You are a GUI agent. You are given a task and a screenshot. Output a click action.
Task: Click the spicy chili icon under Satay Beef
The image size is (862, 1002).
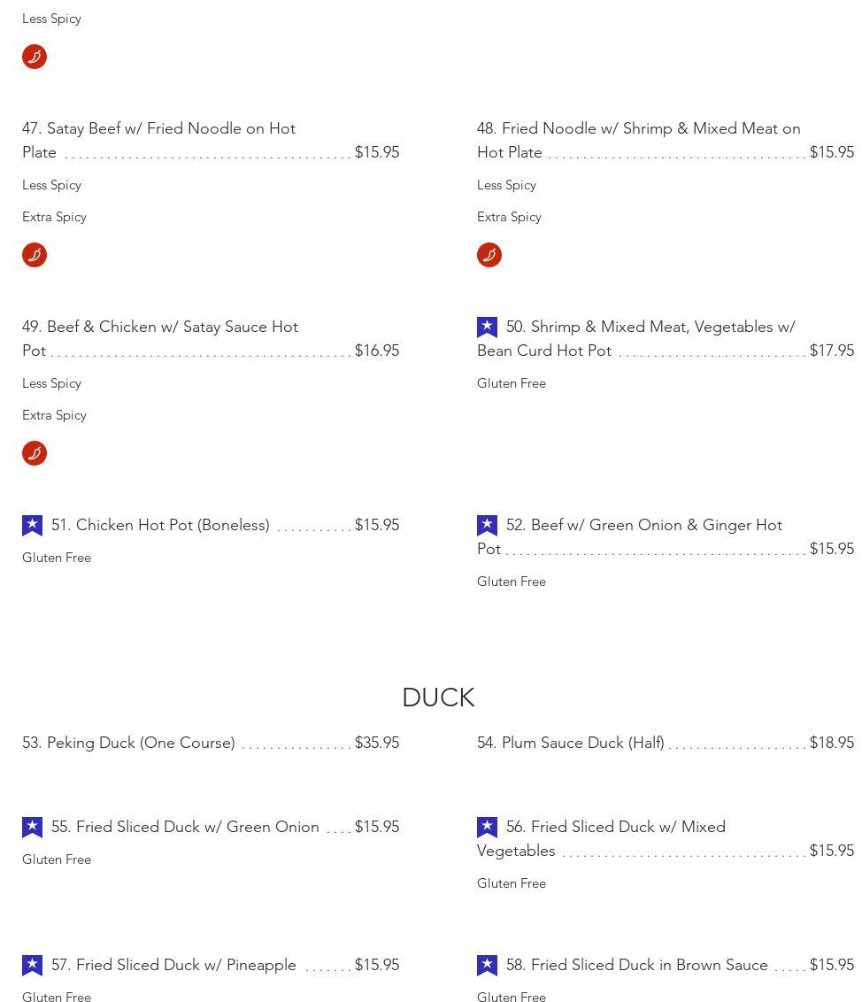click(35, 255)
